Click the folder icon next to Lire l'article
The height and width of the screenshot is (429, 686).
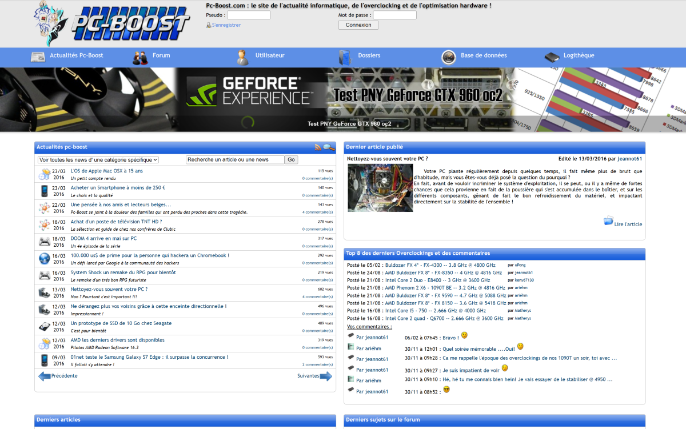point(608,220)
